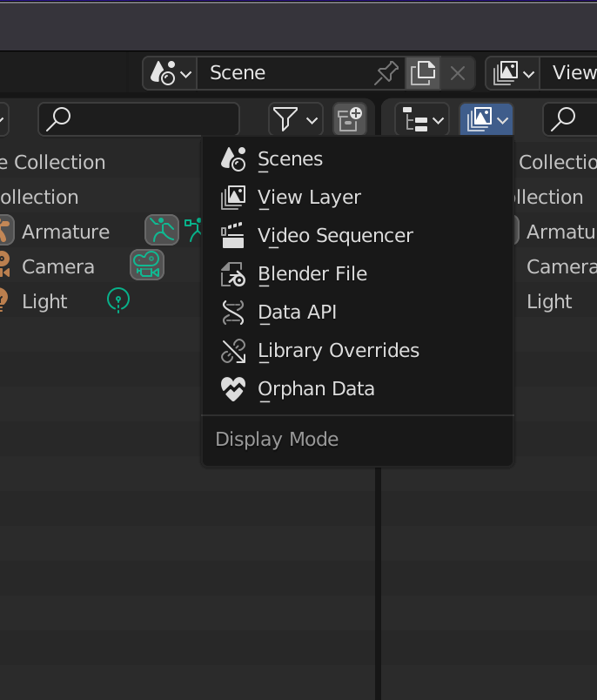Click the orange Armature object icon

coord(4,231)
